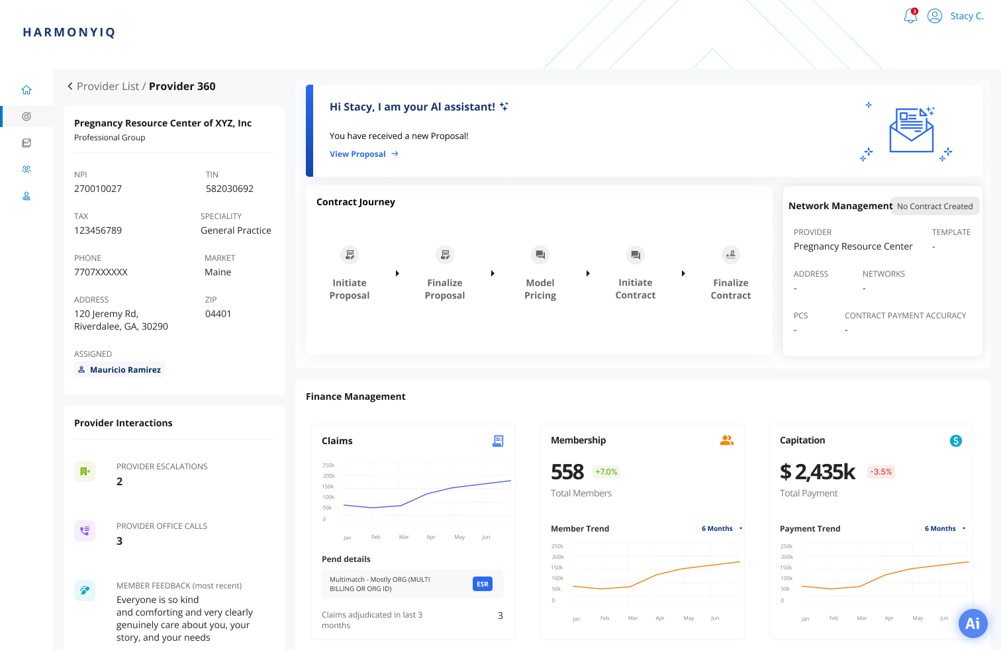This screenshot has width=1001, height=650.
Task: Open the Home icon in the sidebar
Action: pos(26,89)
